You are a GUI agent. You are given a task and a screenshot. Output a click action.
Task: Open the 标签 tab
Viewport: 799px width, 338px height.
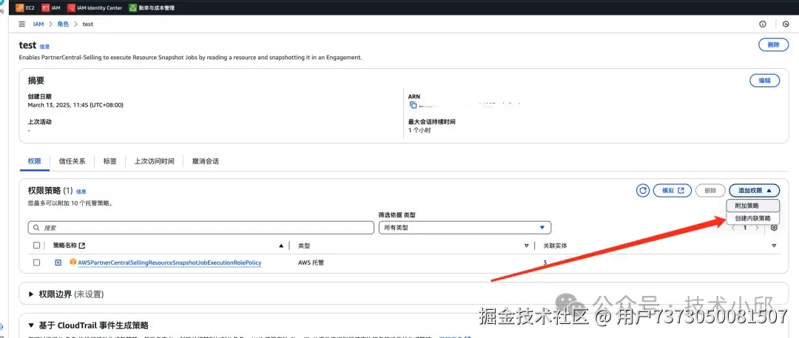[x=110, y=161]
